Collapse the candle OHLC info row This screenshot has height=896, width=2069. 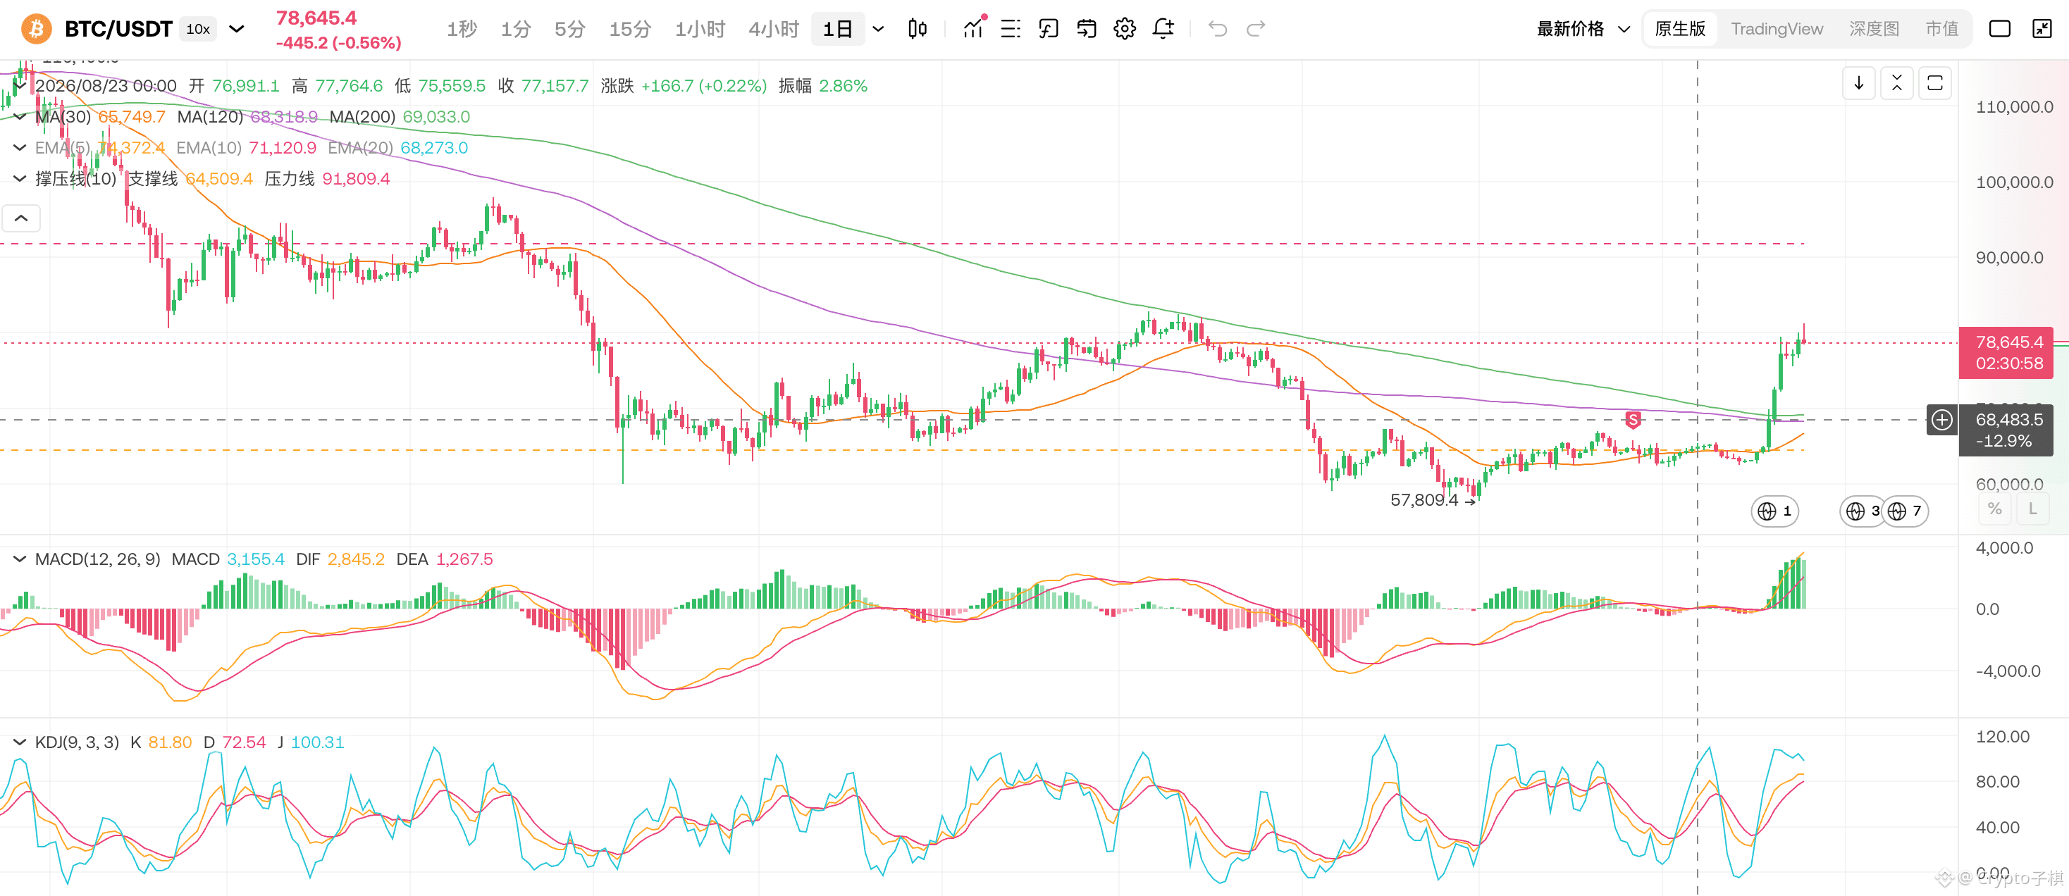click(20, 85)
